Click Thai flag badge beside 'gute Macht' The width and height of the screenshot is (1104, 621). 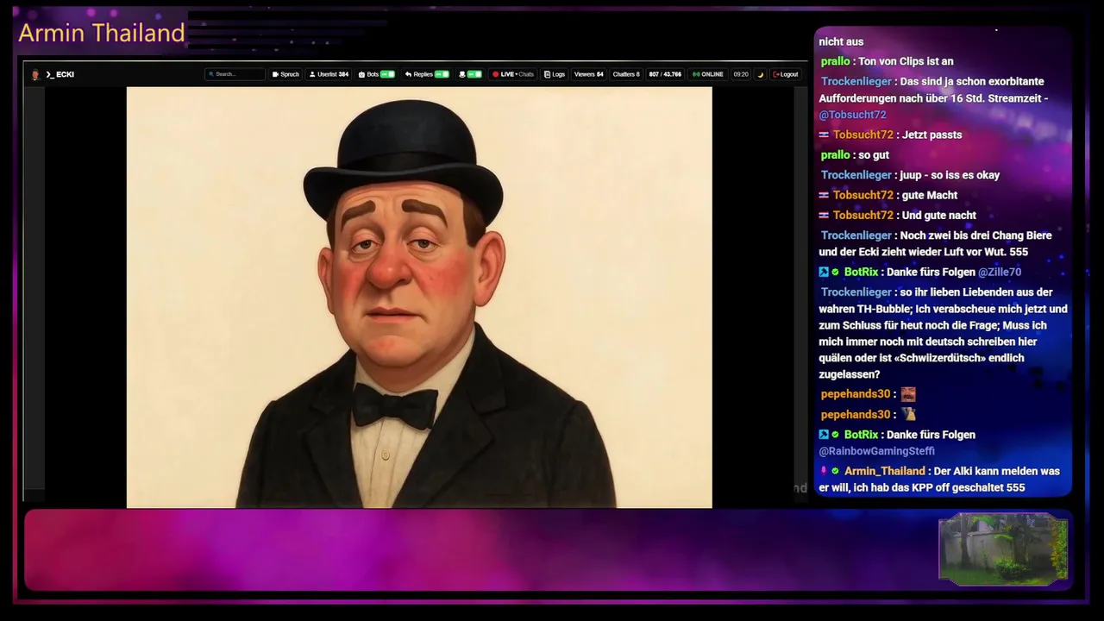point(824,195)
